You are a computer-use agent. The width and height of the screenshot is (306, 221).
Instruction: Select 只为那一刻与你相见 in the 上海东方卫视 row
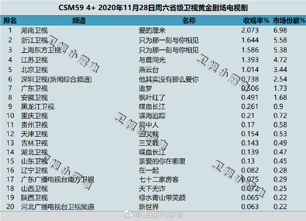tap(169, 50)
